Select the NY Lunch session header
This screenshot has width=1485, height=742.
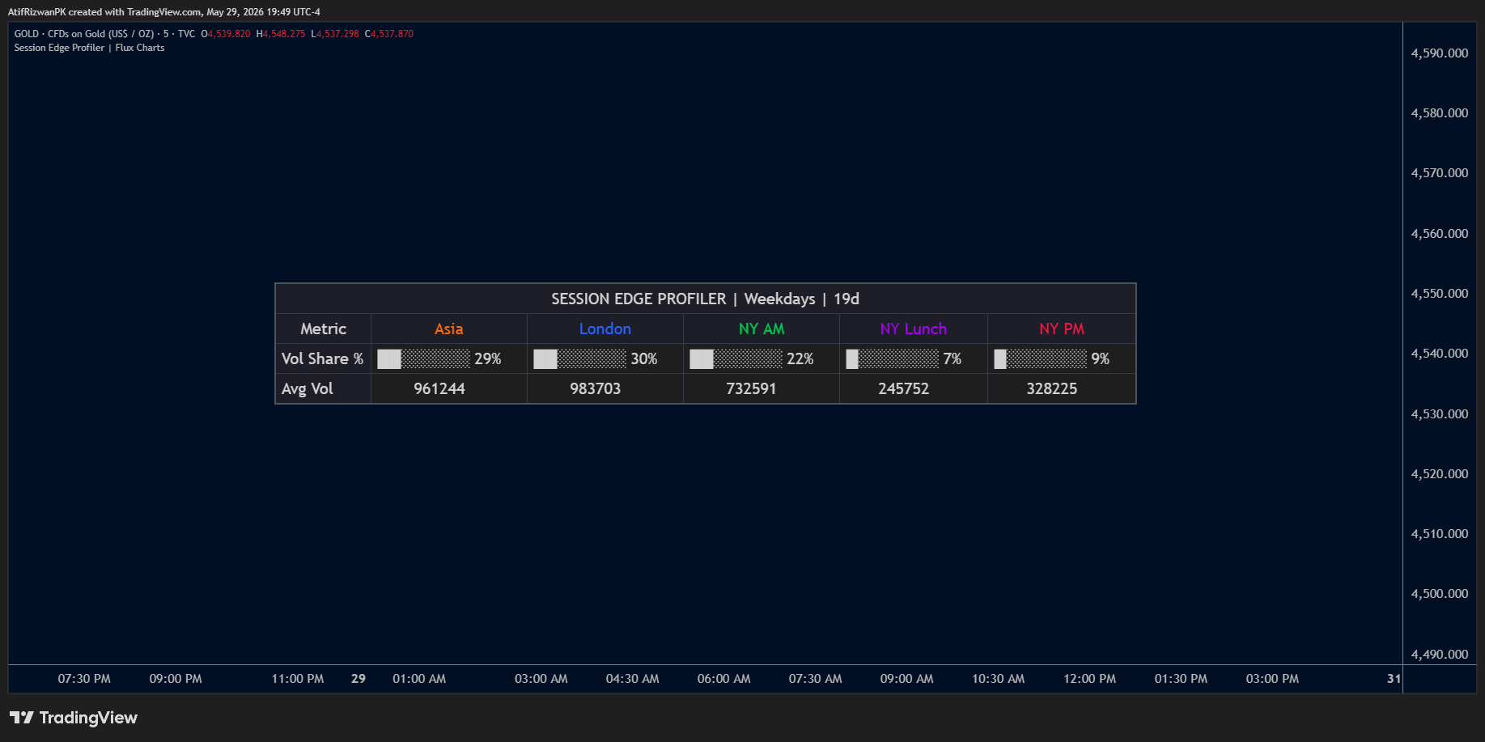[x=913, y=329]
